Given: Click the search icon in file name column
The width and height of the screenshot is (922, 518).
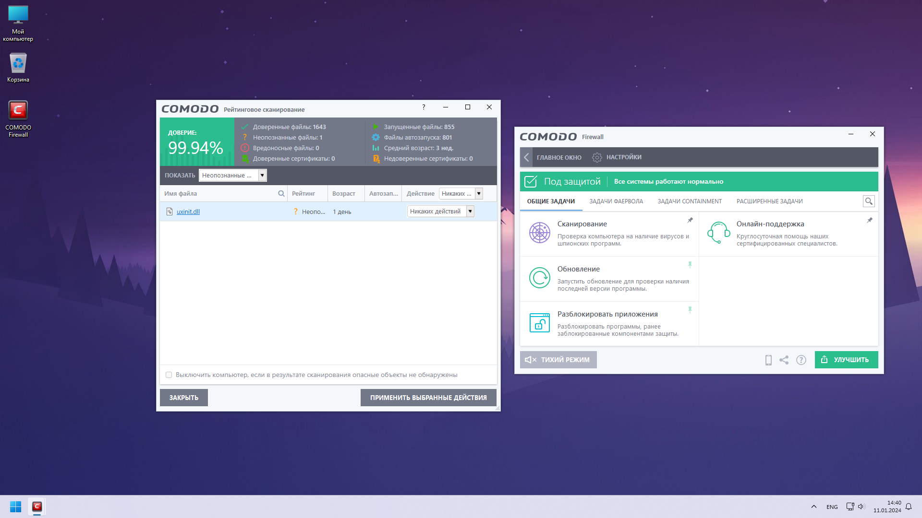Looking at the screenshot, I should (281, 194).
